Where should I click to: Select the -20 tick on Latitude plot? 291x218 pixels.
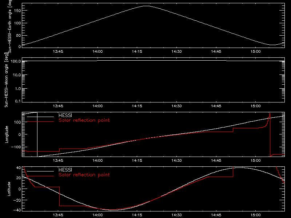(17, 200)
